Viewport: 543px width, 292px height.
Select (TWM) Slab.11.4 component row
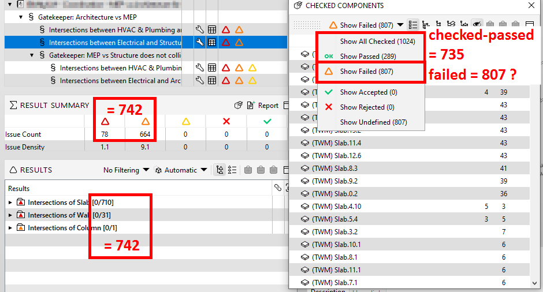[x=410, y=143]
